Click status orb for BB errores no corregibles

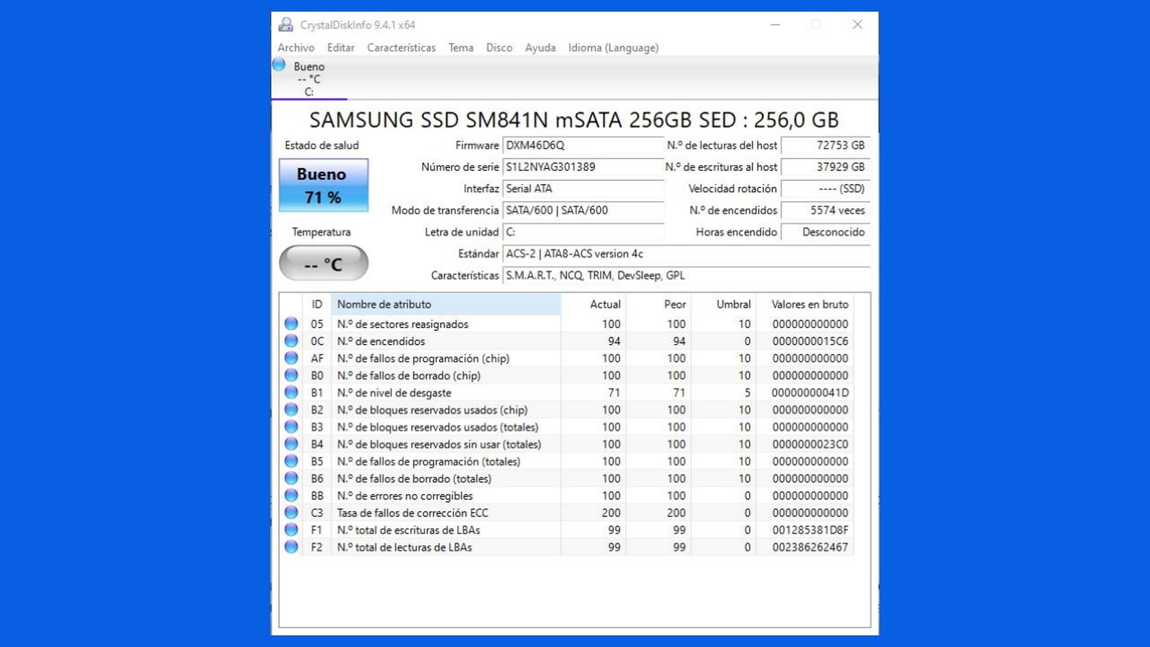pos(291,496)
